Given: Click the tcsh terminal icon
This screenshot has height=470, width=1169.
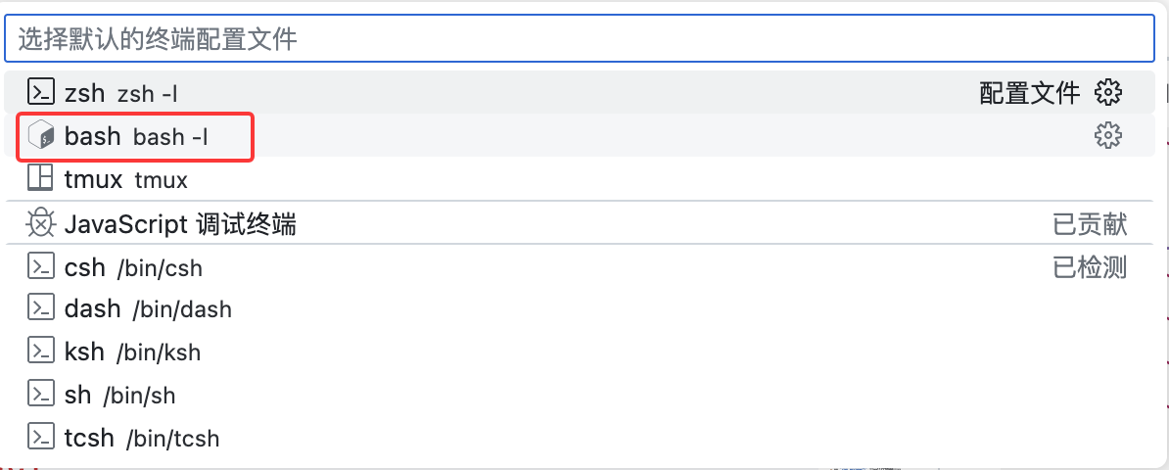Looking at the screenshot, I should (x=40, y=437).
